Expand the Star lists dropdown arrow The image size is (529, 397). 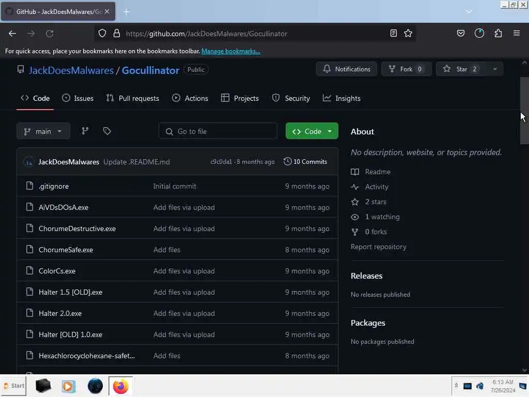pos(495,69)
